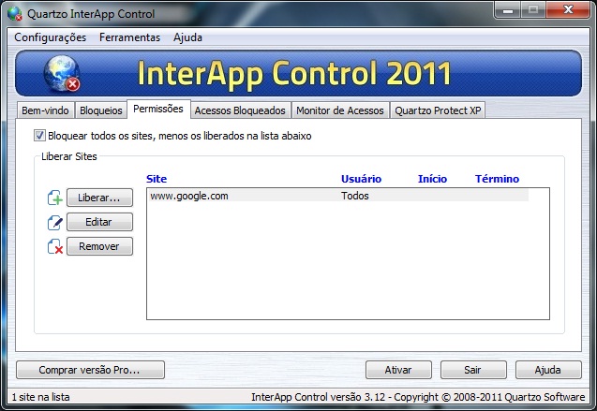
Task: Click the Ajuda button at the bottom right
Action: pyautogui.click(x=548, y=370)
